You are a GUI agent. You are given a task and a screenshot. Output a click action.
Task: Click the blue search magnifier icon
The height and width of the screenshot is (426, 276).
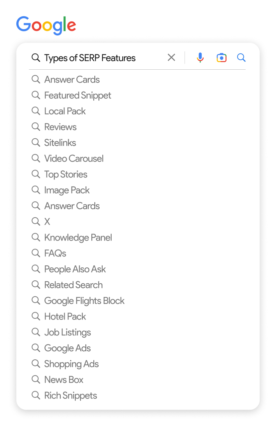pos(241,57)
